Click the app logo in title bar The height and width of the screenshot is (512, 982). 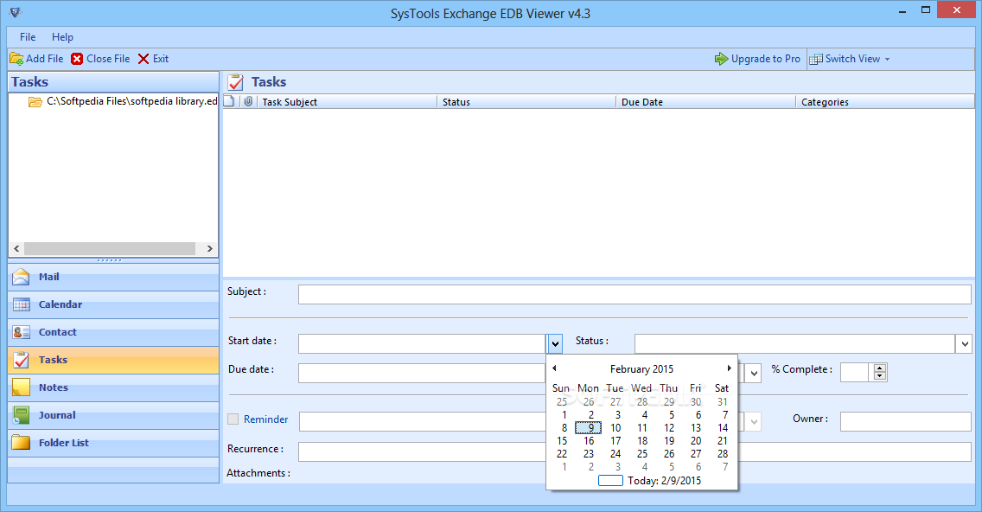click(15, 12)
